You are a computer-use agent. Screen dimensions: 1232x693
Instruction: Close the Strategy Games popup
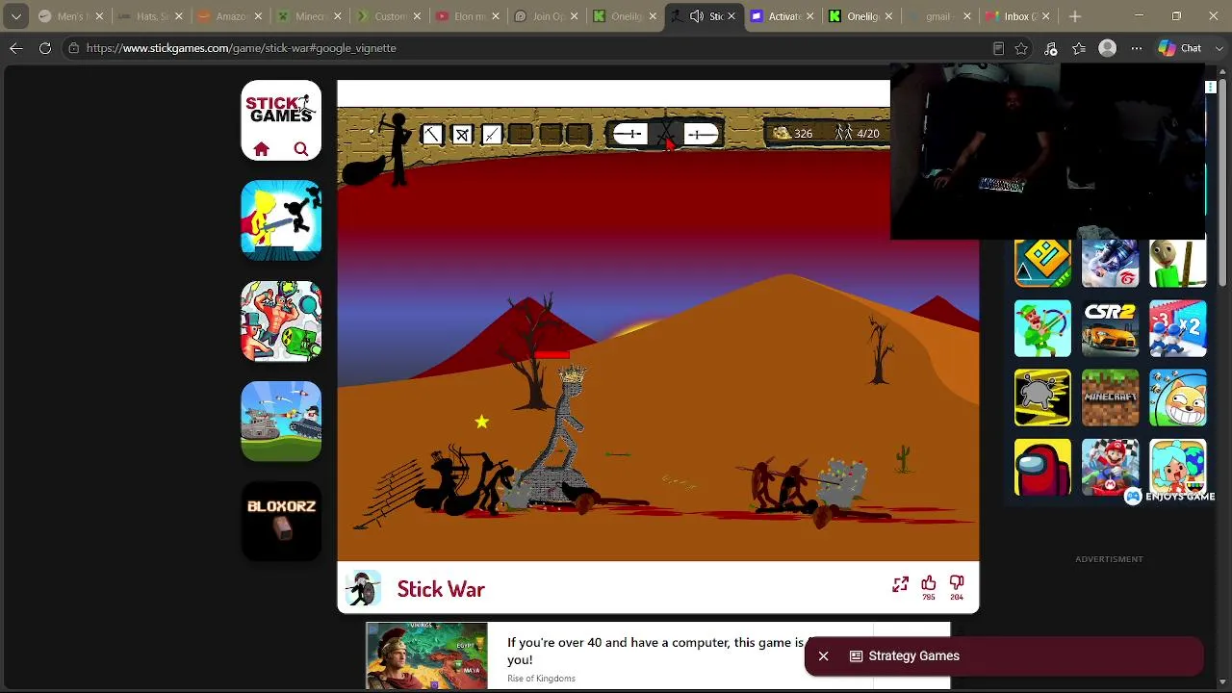click(x=823, y=656)
